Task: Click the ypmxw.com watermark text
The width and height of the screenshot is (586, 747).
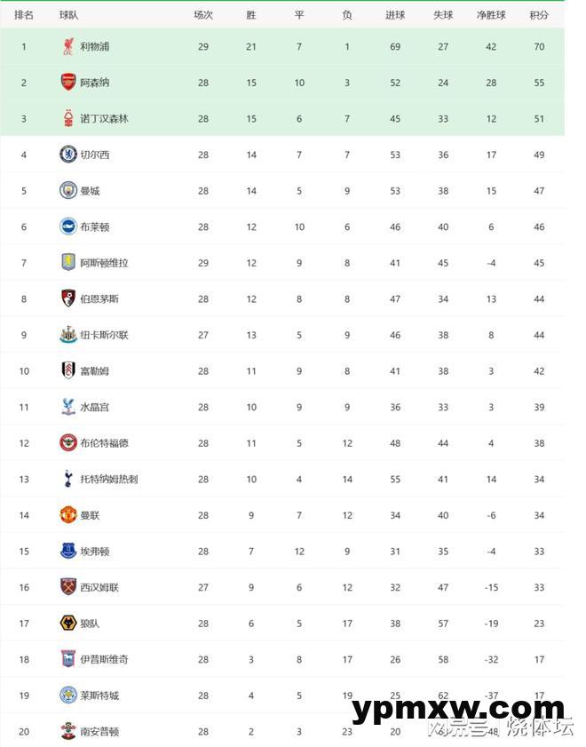Action: pyautogui.click(x=457, y=708)
